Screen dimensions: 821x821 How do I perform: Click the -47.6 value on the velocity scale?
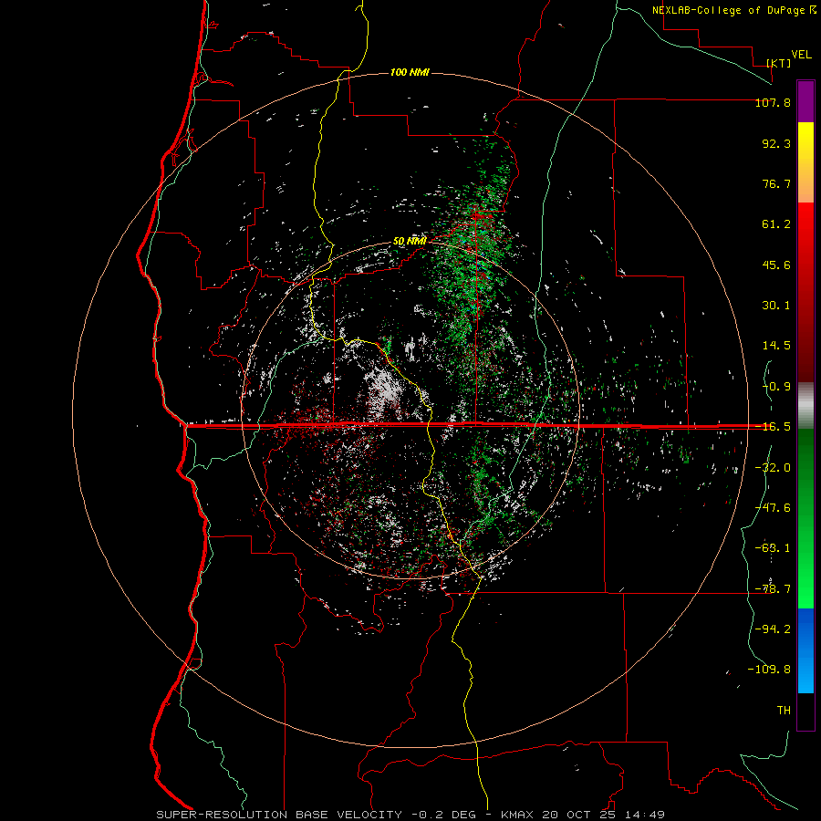773,507
